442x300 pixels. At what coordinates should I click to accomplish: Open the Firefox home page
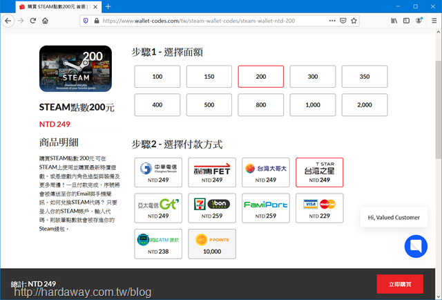coord(45,21)
